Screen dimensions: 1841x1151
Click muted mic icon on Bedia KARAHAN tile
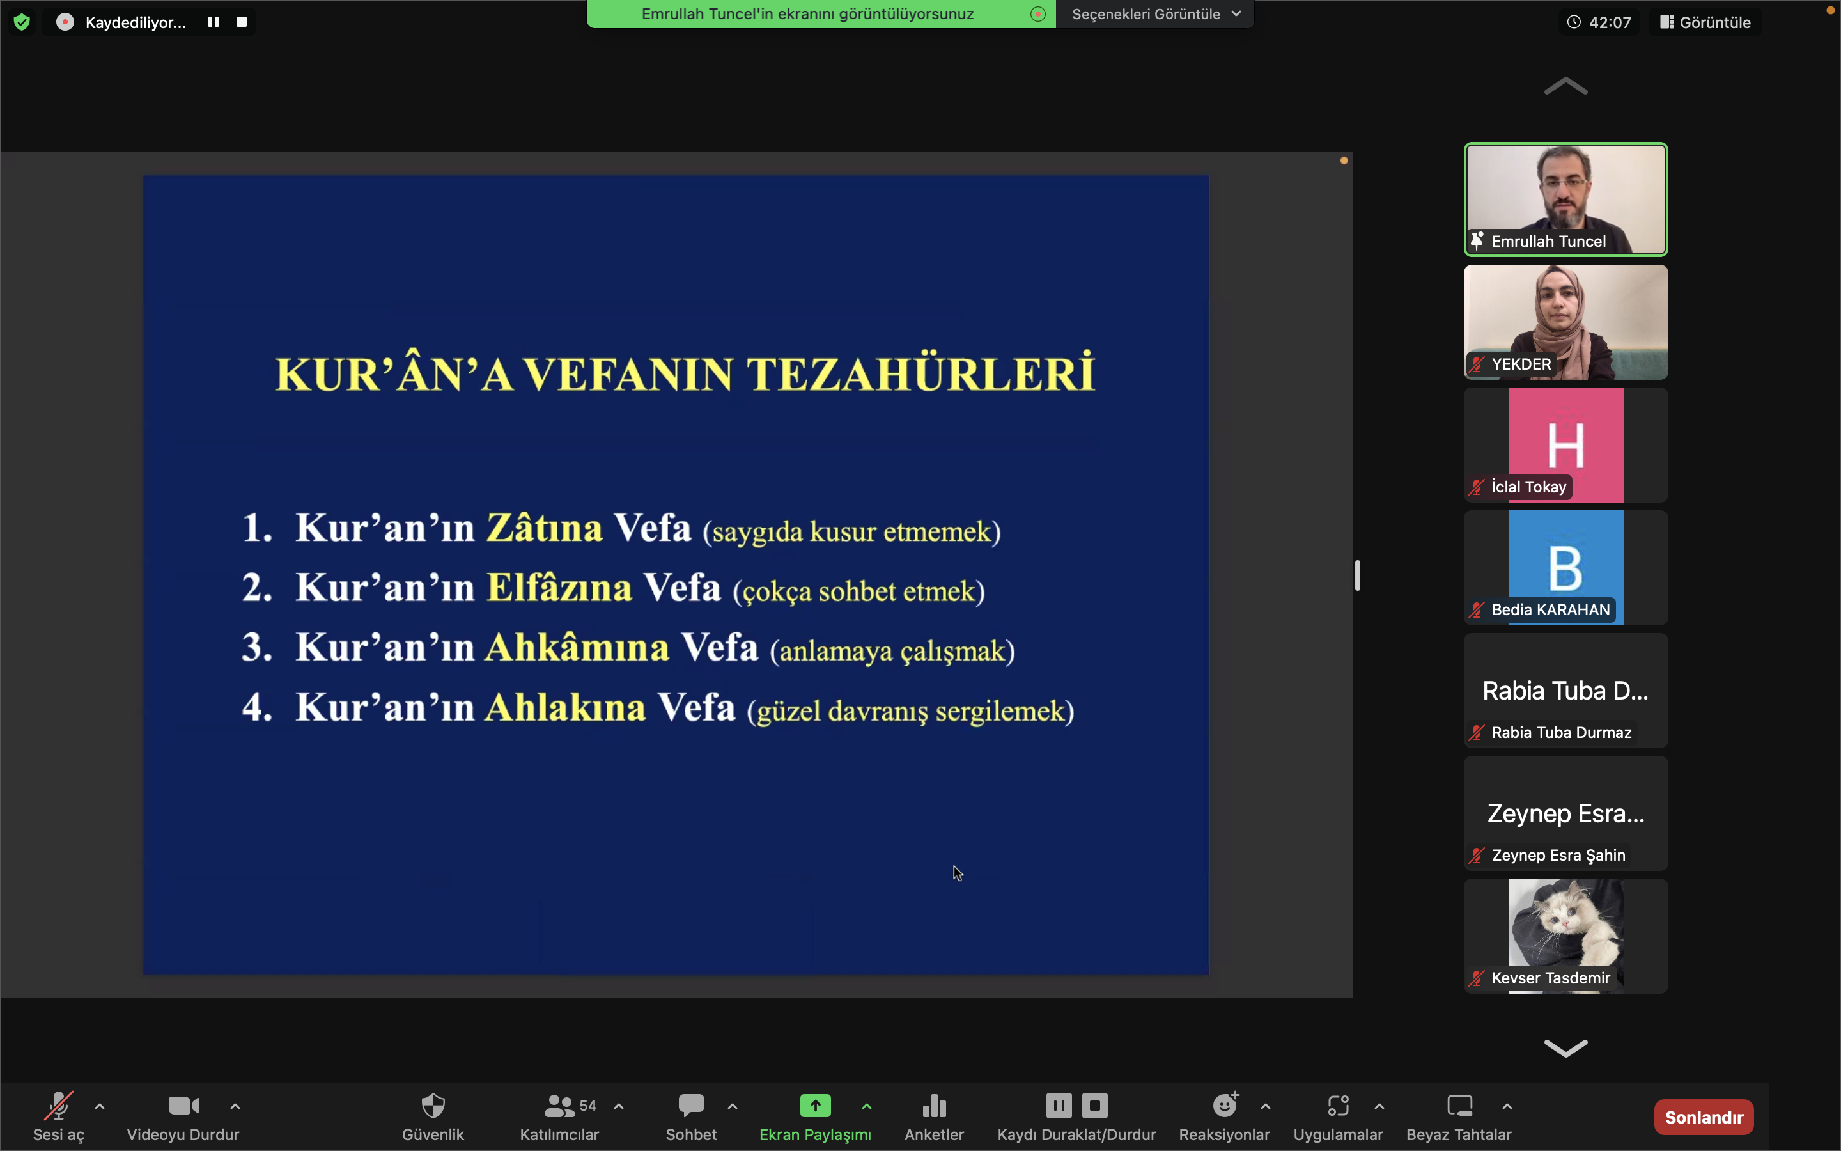click(x=1477, y=610)
